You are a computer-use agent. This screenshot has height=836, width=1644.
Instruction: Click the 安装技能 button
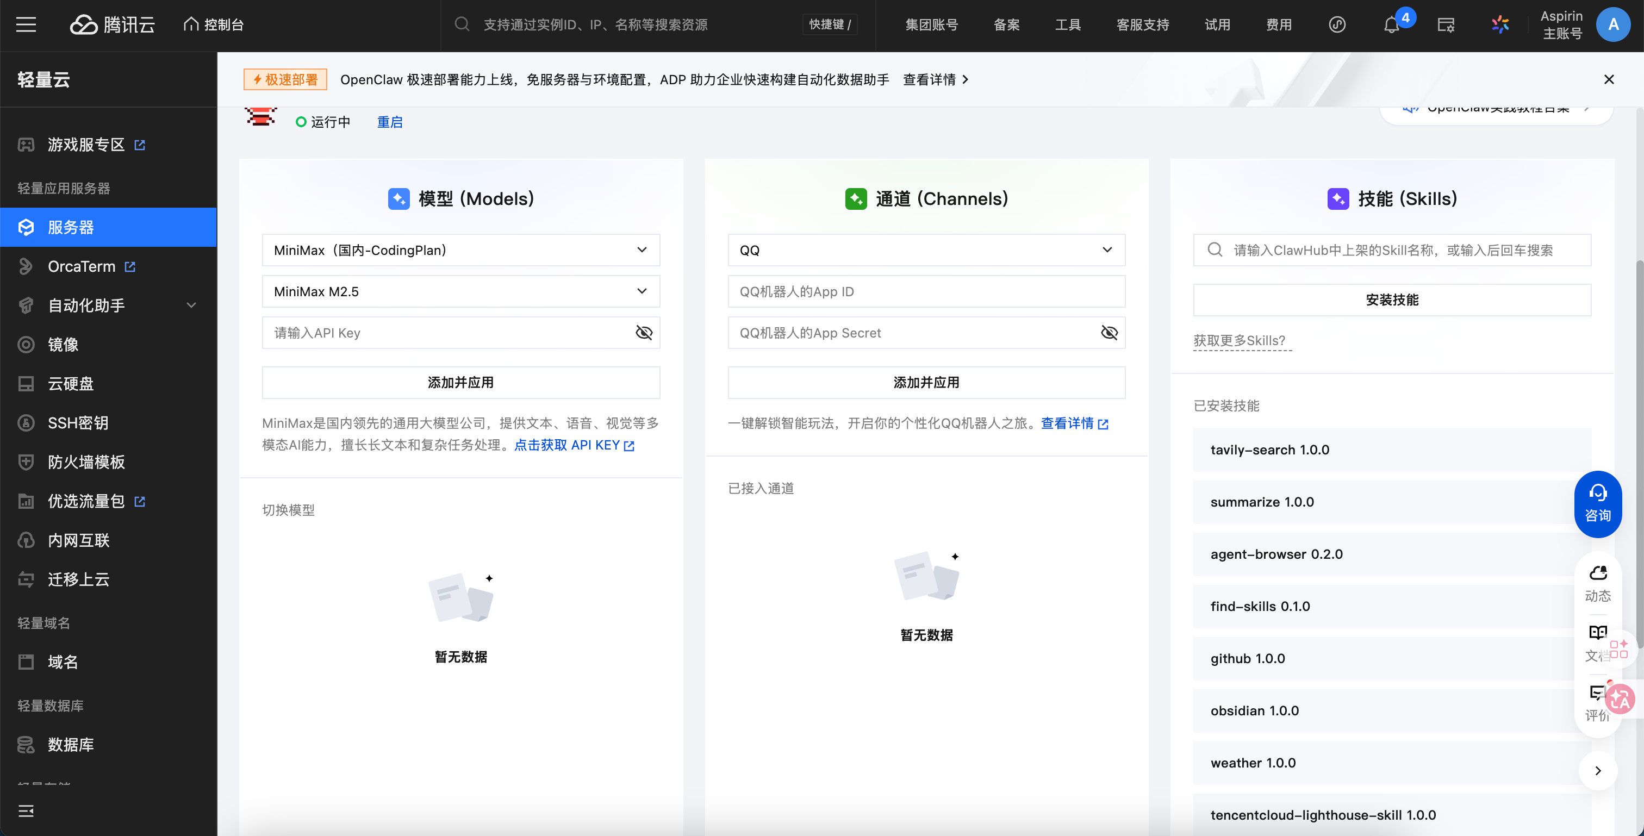point(1392,300)
